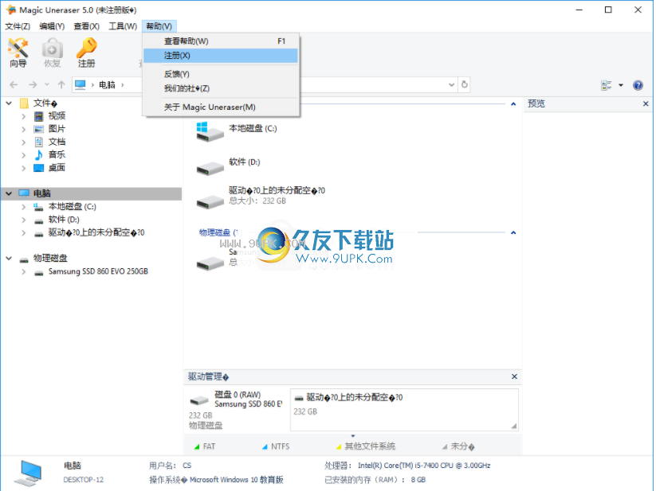
Task: Collapse the 文件 tree root
Action: (x=9, y=103)
